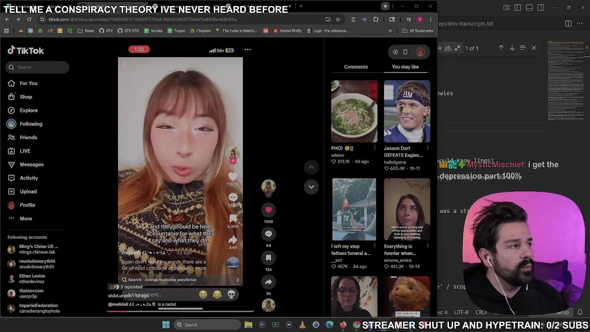This screenshot has width=590, height=332.
Task: Open the video's three-dot options menu
Action: 248,50
